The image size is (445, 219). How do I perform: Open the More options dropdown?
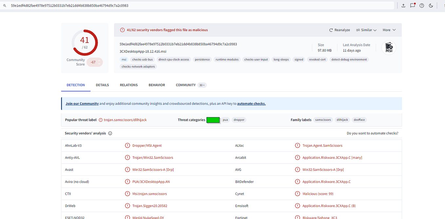[x=389, y=30]
